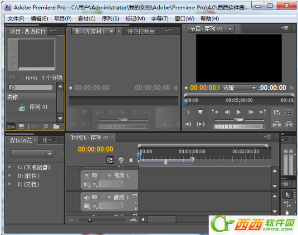Image resolution: width=298 pixels, height=235 pixels.
Task: Open the 序列(S) menu
Action: pyautogui.click(x=110, y=19)
